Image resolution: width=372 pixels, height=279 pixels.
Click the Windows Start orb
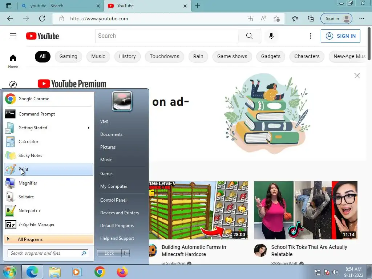point(10,272)
